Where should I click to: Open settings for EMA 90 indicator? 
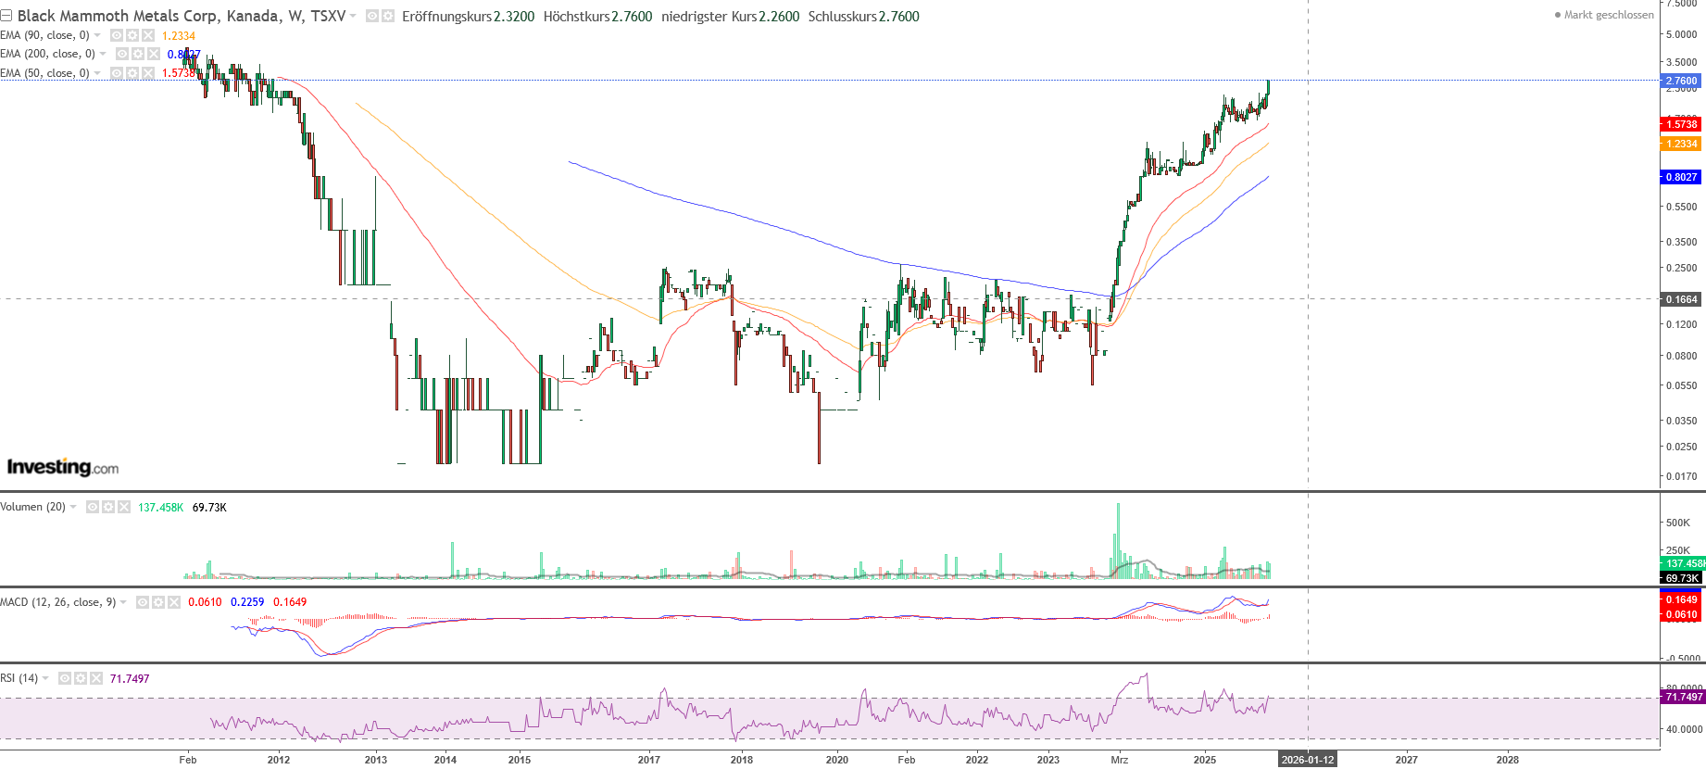[132, 35]
